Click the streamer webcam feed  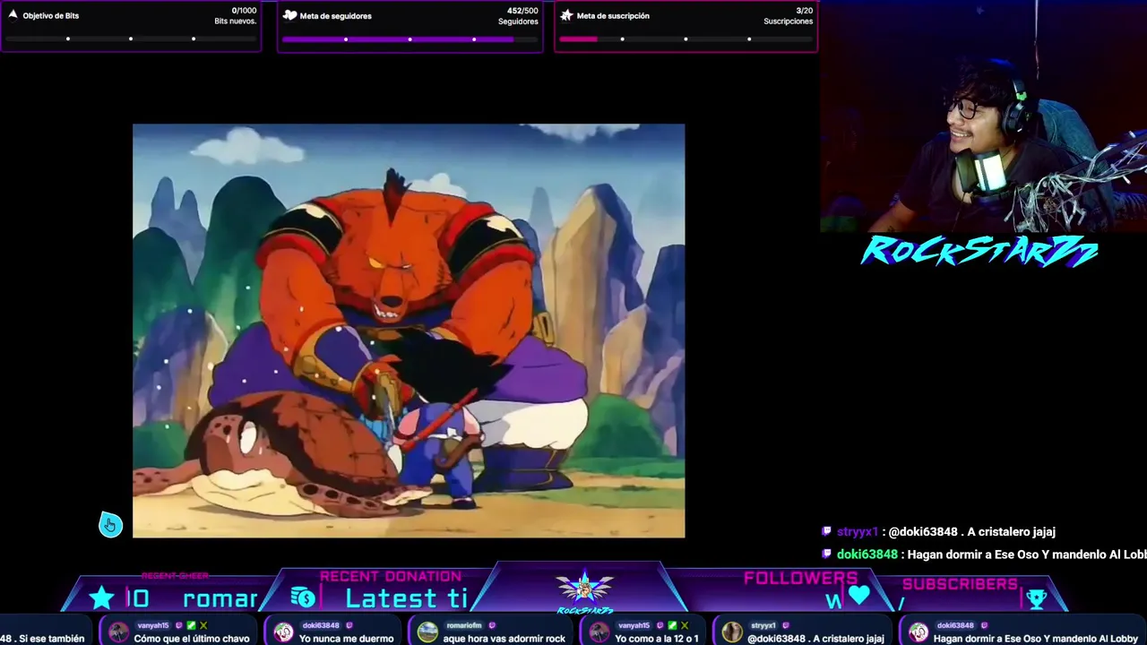(983, 116)
